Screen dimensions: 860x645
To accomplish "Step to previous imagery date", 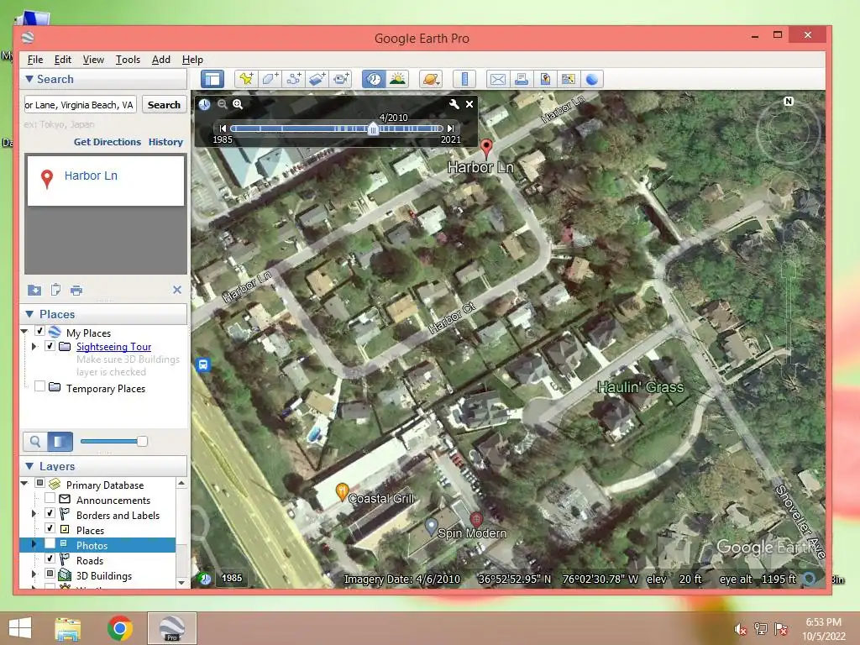I will [223, 128].
